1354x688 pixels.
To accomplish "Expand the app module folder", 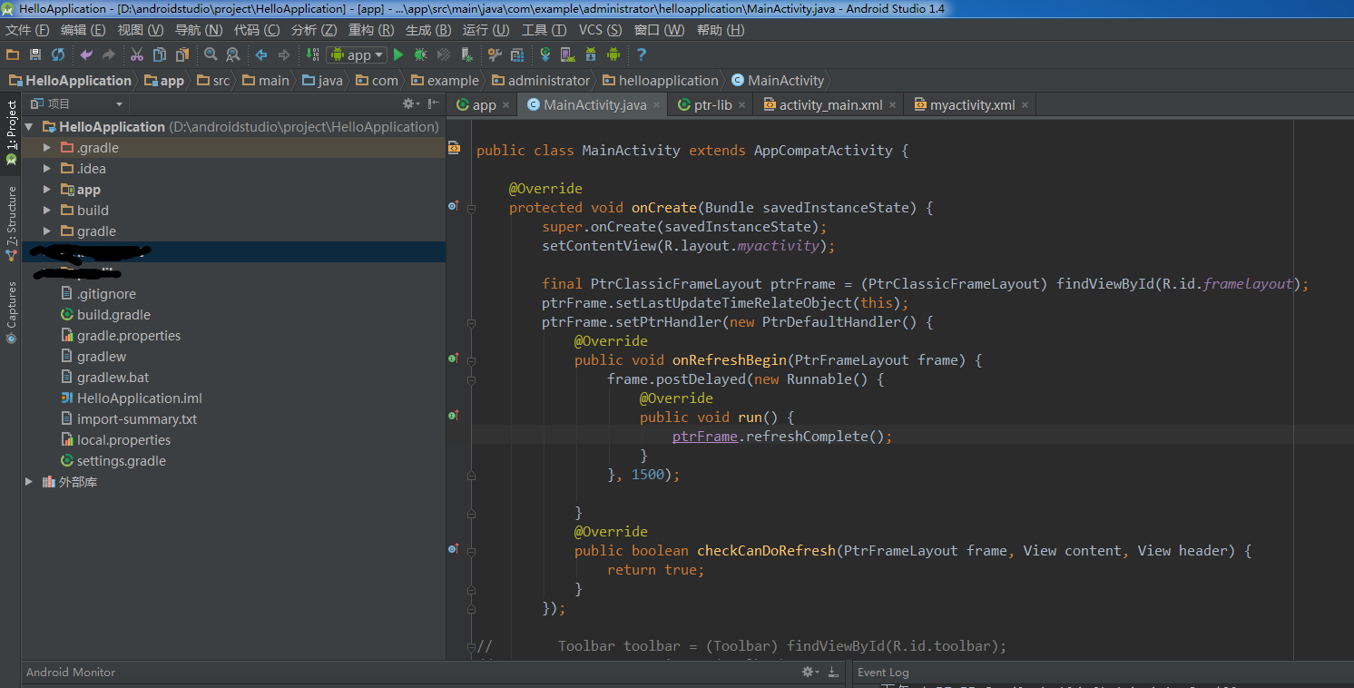I will (x=47, y=189).
